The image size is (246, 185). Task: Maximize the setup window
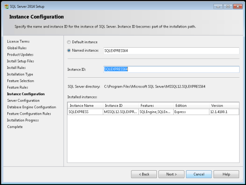[228, 6]
